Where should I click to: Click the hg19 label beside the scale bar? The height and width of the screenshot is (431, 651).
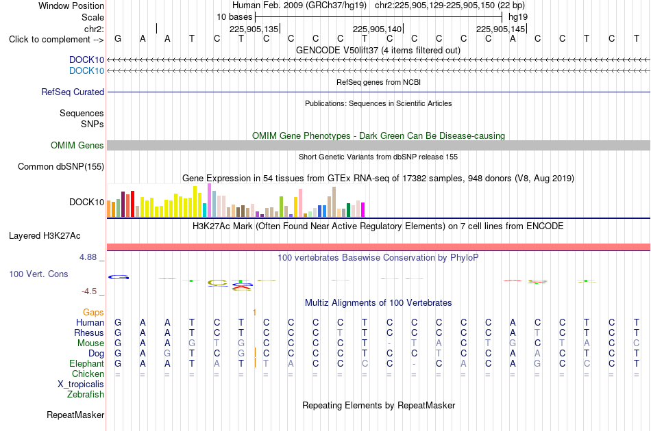coord(518,17)
